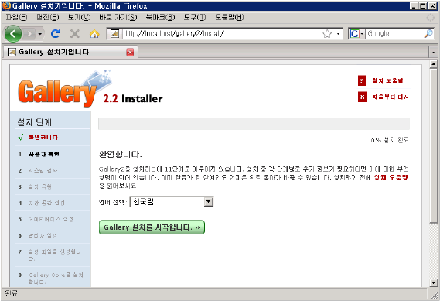Minimize the Firefox window
Screen dimensions: 440x301
point(414,6)
